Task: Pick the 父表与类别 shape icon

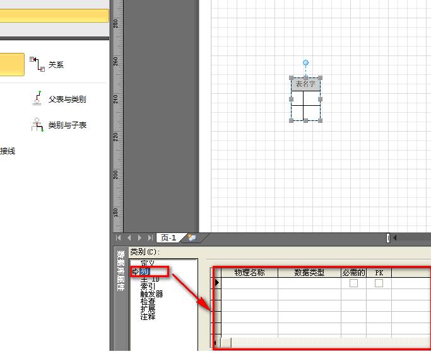Action: (x=37, y=98)
